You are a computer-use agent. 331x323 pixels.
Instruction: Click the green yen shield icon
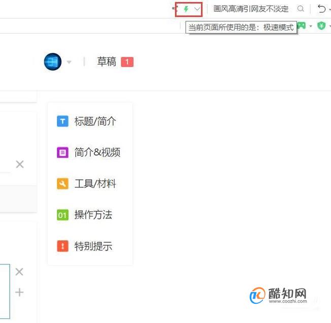(321, 26)
